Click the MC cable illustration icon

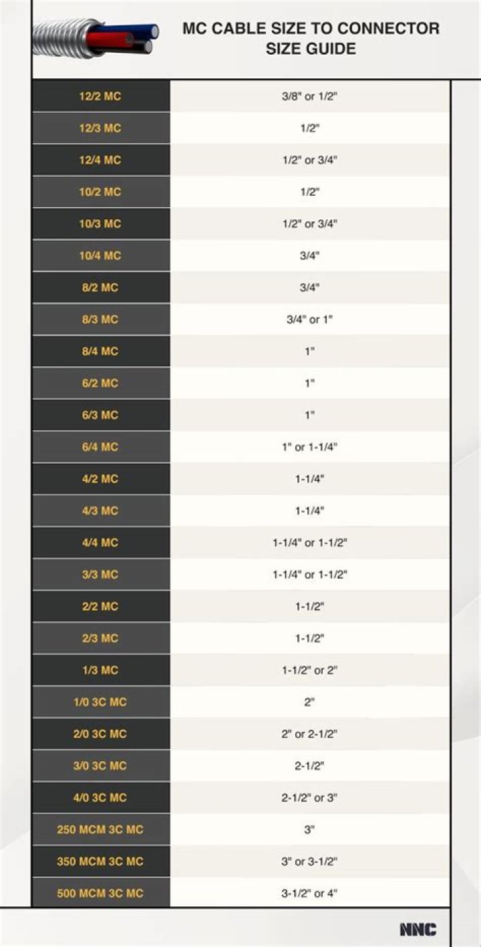tap(95, 38)
